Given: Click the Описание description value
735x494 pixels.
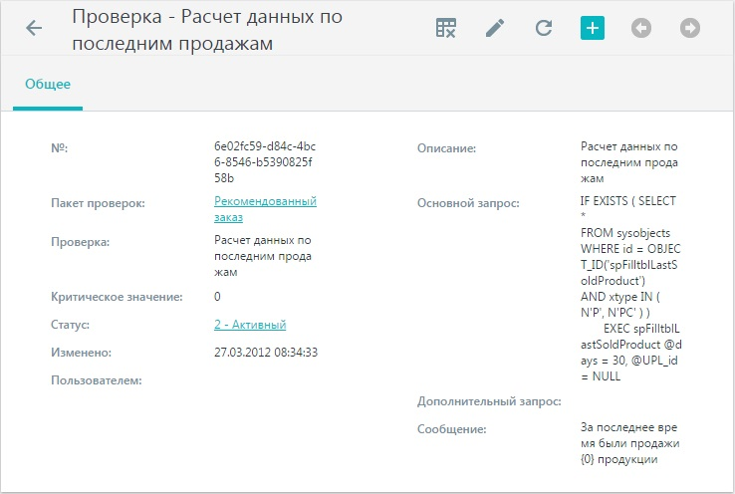Looking at the screenshot, I should (x=629, y=162).
